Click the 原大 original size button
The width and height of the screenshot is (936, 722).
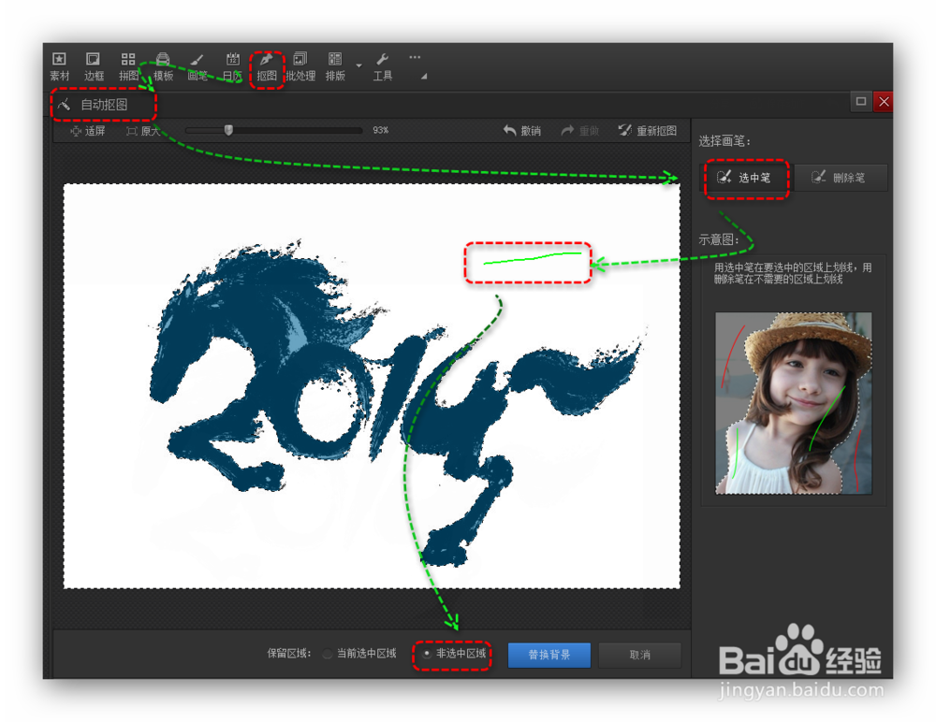(x=143, y=131)
